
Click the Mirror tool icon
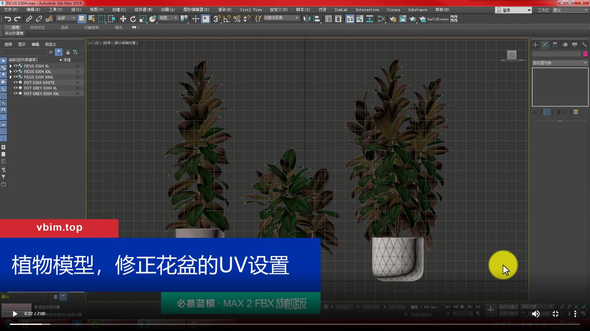click(x=306, y=19)
